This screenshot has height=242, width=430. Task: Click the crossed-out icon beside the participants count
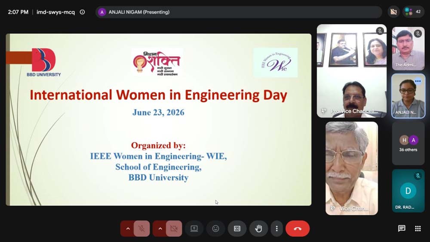coord(393,12)
